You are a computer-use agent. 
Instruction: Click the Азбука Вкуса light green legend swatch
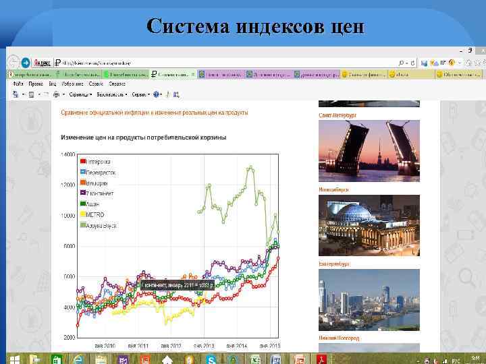(83, 224)
